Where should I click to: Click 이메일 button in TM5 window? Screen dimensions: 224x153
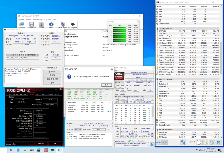tap(52, 75)
